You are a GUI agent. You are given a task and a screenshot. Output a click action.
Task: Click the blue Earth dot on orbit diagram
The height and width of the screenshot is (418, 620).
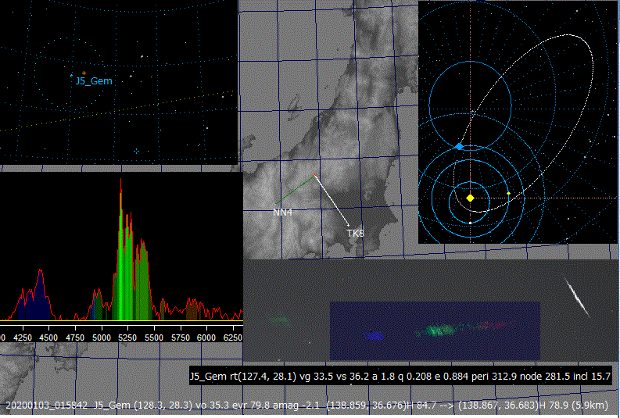click(459, 147)
